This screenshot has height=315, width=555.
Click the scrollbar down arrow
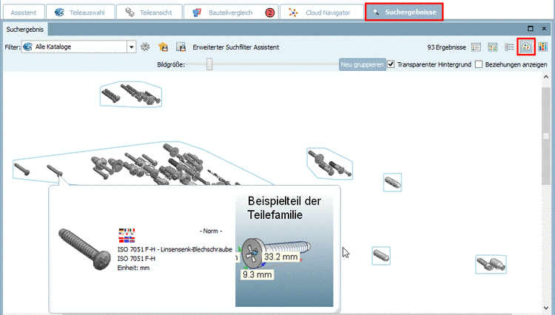(546, 308)
